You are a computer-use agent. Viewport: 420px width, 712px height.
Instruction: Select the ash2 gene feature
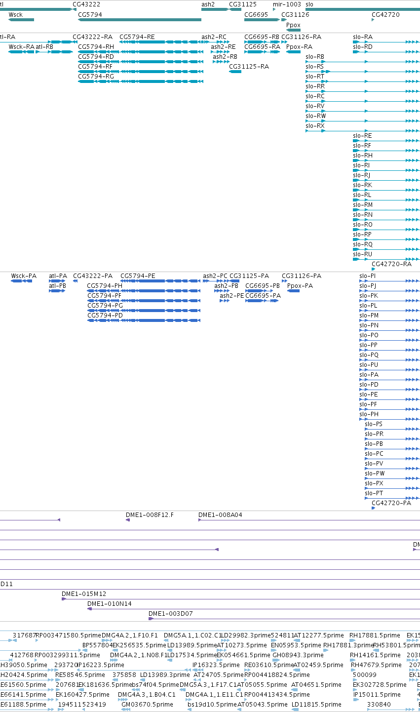click(215, 9)
